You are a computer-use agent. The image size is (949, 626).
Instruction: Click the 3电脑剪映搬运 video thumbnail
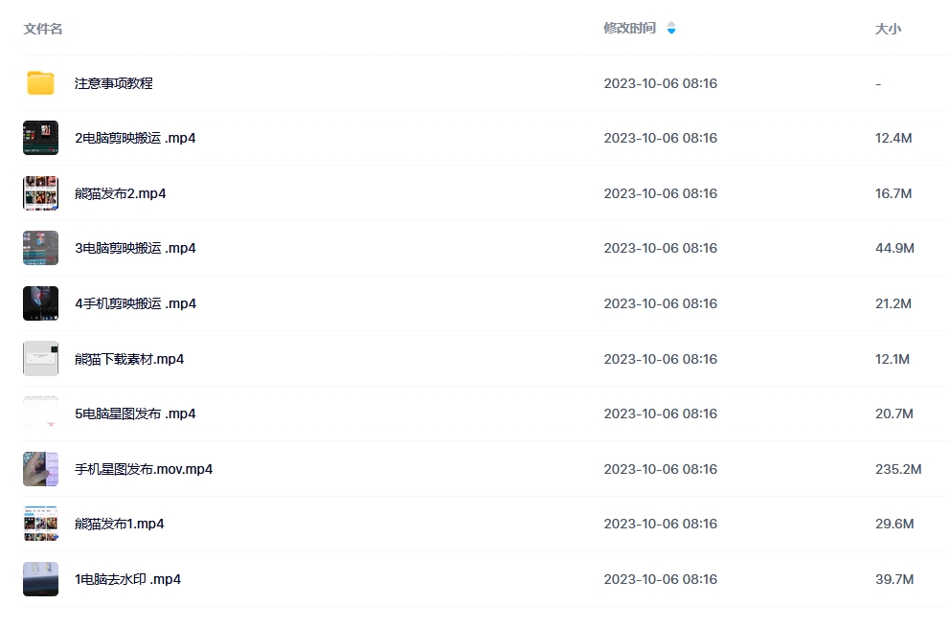(40, 248)
